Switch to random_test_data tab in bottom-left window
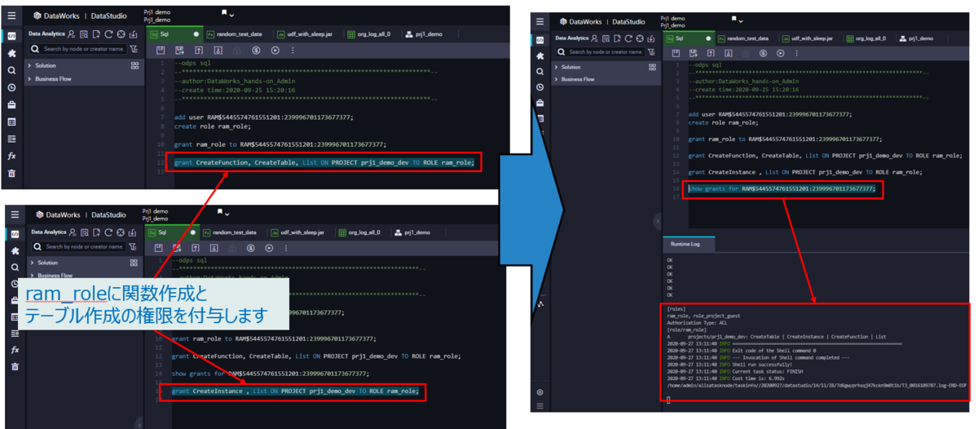 click(230, 232)
